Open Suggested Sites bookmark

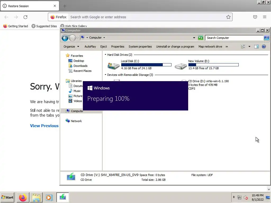point(44,26)
